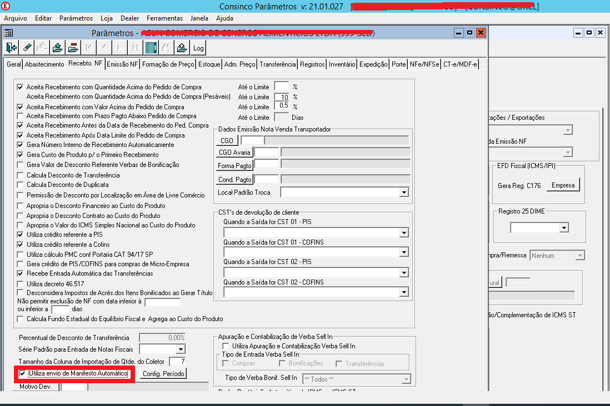
Task: Click the CGO Avaria button
Action: [234, 153]
